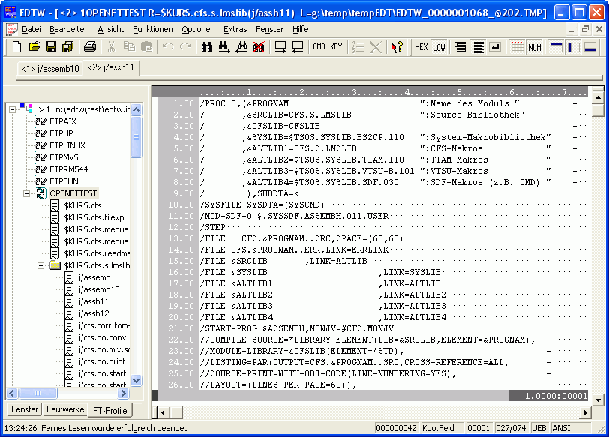This screenshot has width=609, height=437.
Task: Switch to the <1> j/assemb10 tab
Action: point(50,69)
